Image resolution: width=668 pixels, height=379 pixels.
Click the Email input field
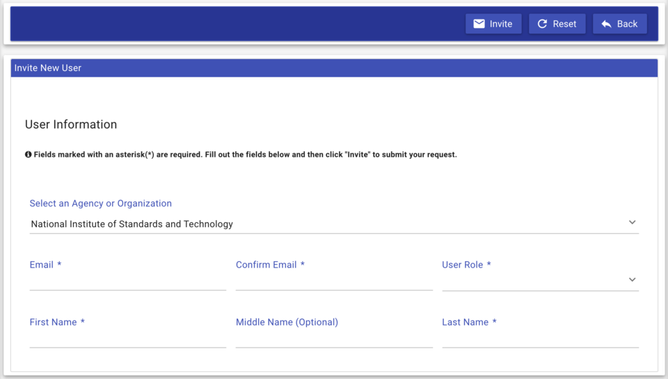[x=127, y=281]
